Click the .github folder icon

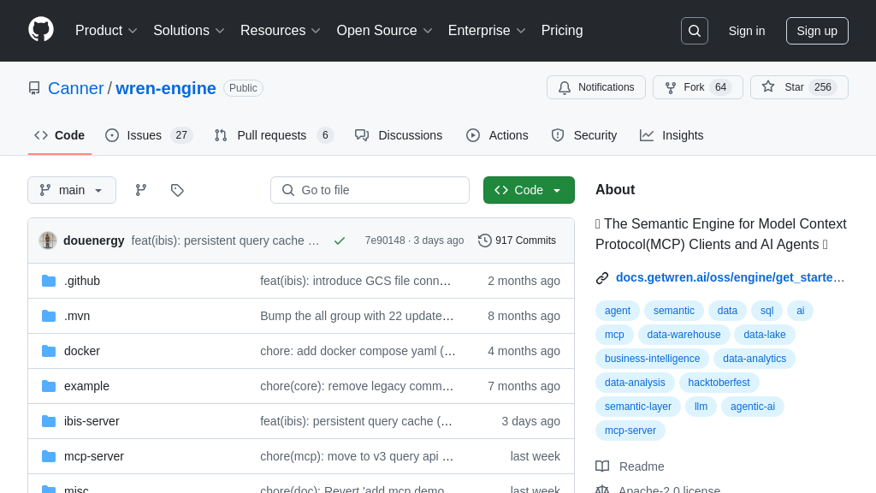click(49, 281)
